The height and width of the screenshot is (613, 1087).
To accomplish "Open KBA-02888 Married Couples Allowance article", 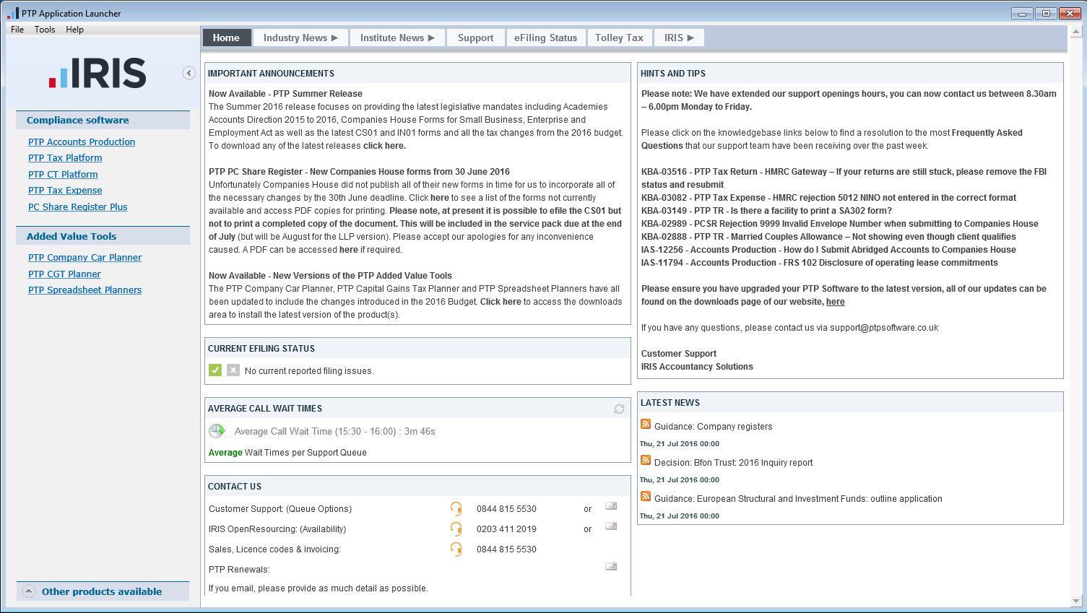I will click(x=828, y=237).
